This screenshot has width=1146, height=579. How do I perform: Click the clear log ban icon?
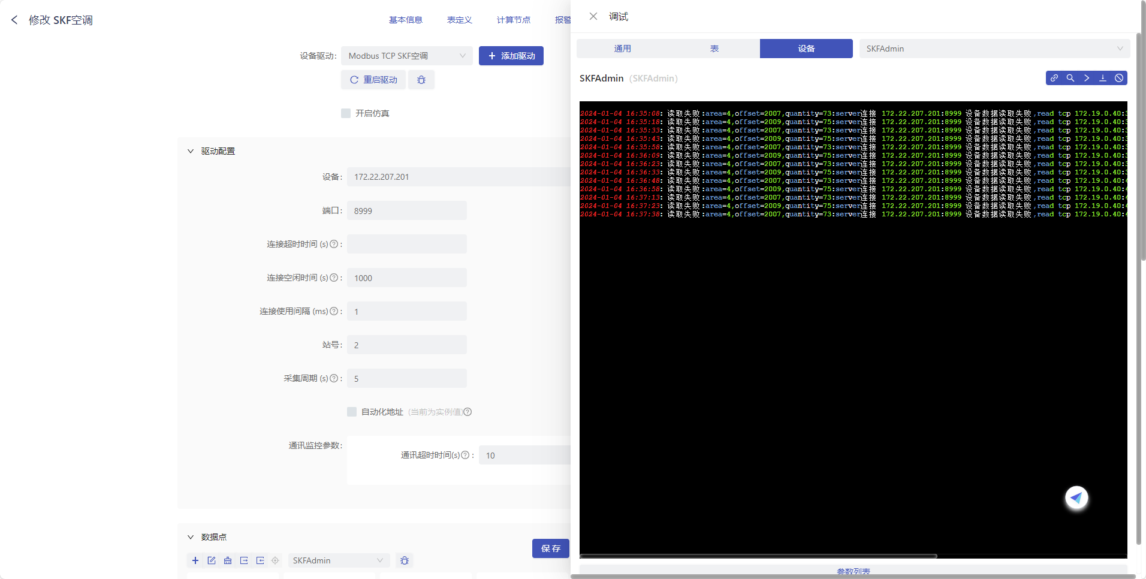coord(1119,78)
